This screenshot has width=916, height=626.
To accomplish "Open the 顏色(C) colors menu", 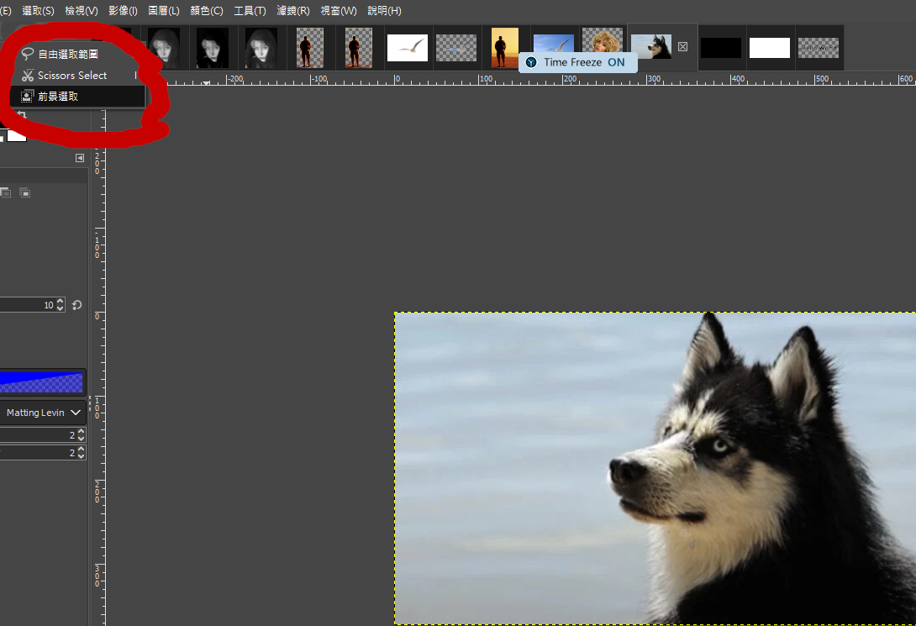I will (207, 11).
